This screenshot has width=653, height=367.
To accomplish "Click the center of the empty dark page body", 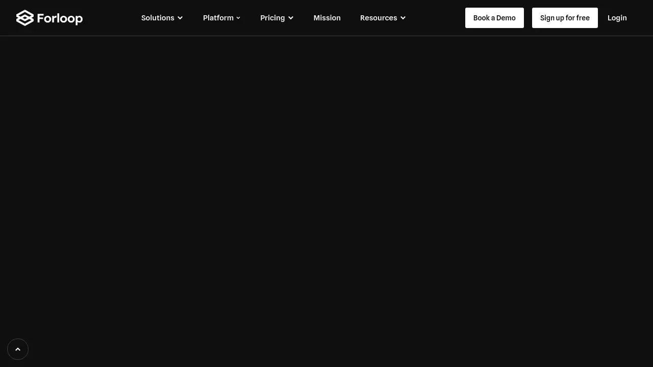I will [x=326, y=201].
